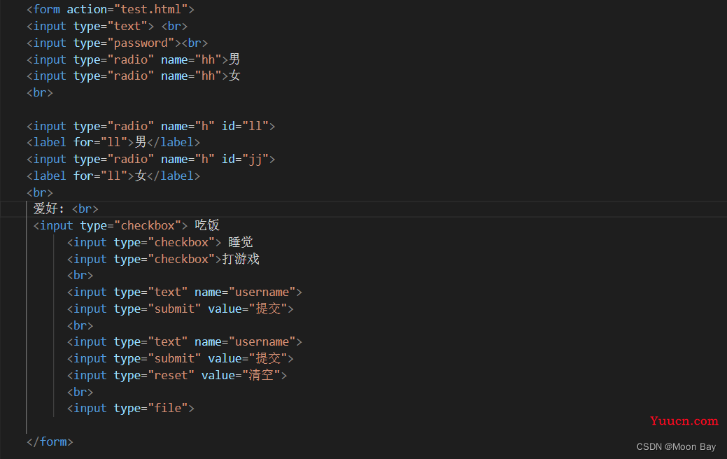Click the br tag after the 爱好: text
727x459 pixels.
[x=85, y=209]
